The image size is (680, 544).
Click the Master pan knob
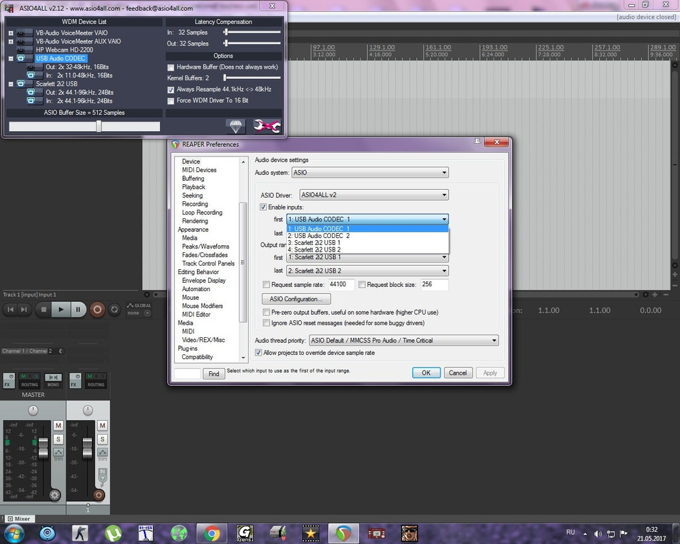coord(33,410)
